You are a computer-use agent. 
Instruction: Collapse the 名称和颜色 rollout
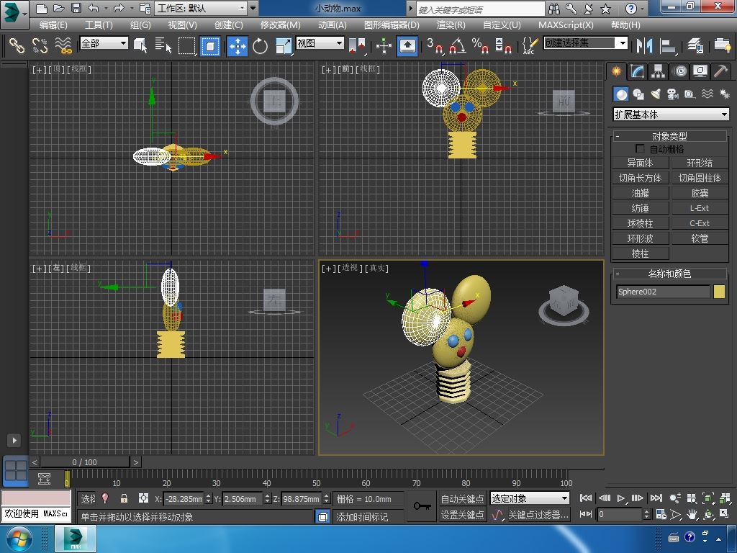669,274
